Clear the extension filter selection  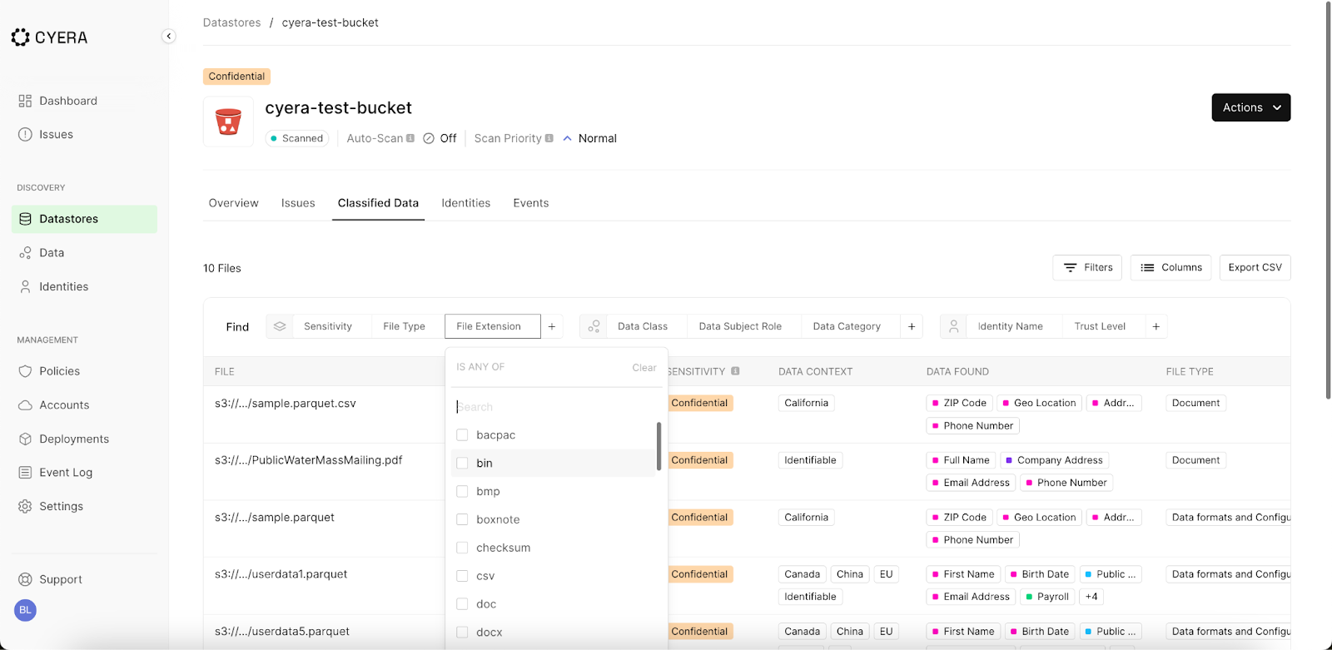644,367
